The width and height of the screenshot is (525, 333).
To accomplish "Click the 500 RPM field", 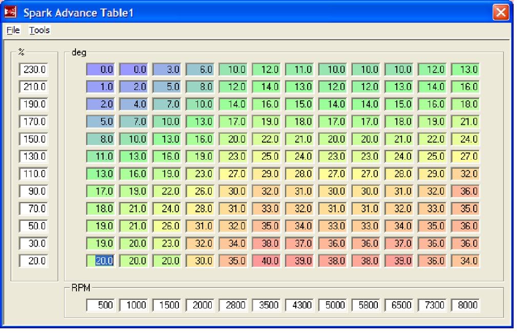I will coord(101,304).
